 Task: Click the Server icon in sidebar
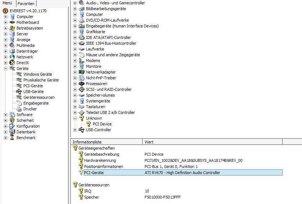click(x=12, y=34)
